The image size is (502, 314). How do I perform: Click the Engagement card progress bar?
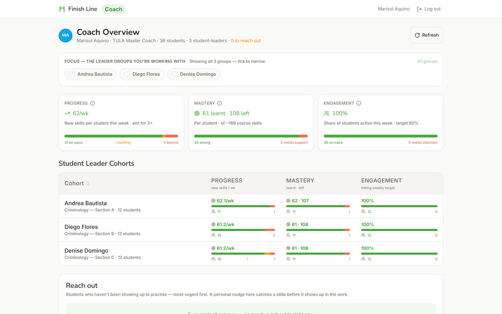point(381,136)
